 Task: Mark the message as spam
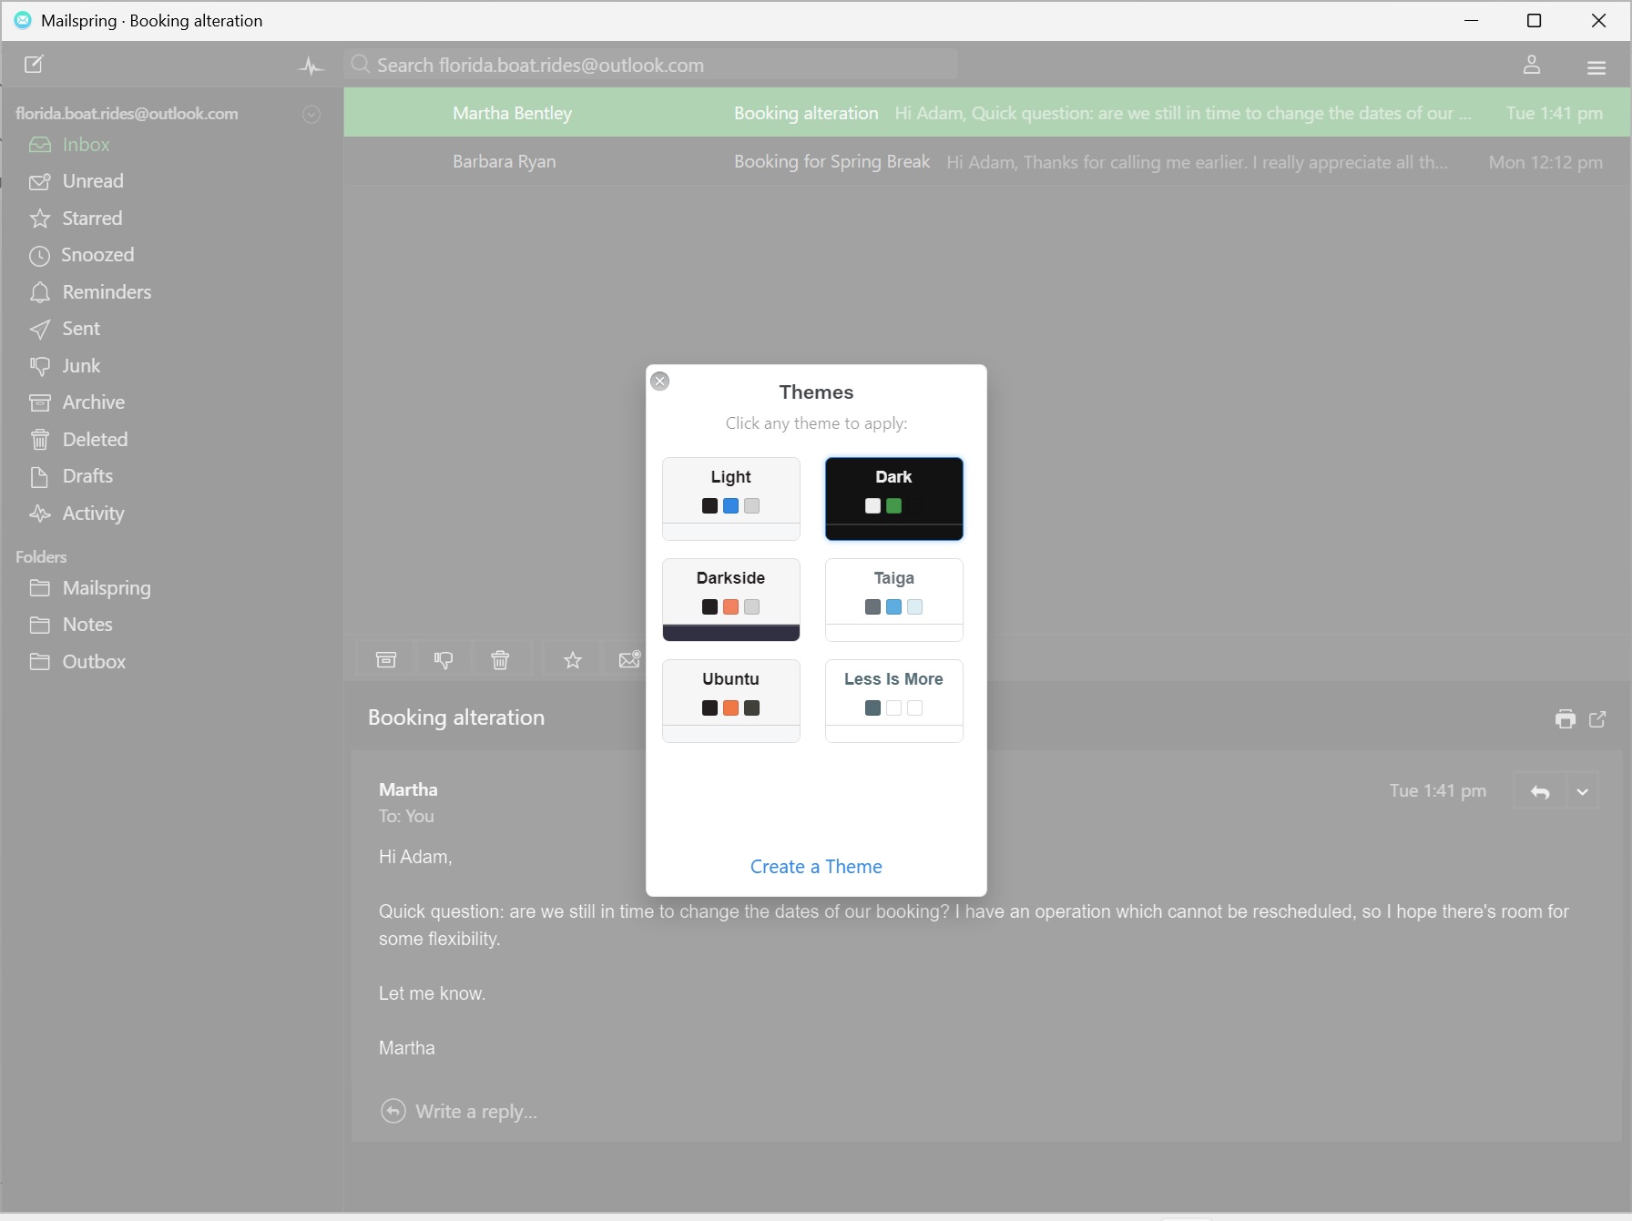[444, 659]
